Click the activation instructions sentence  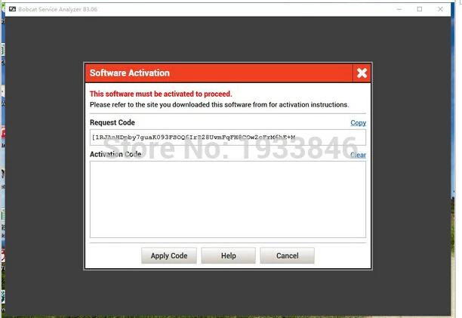[x=219, y=105]
